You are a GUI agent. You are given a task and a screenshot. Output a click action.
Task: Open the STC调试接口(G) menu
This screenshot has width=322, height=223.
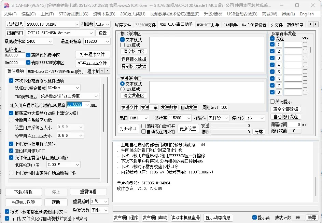(73, 14)
